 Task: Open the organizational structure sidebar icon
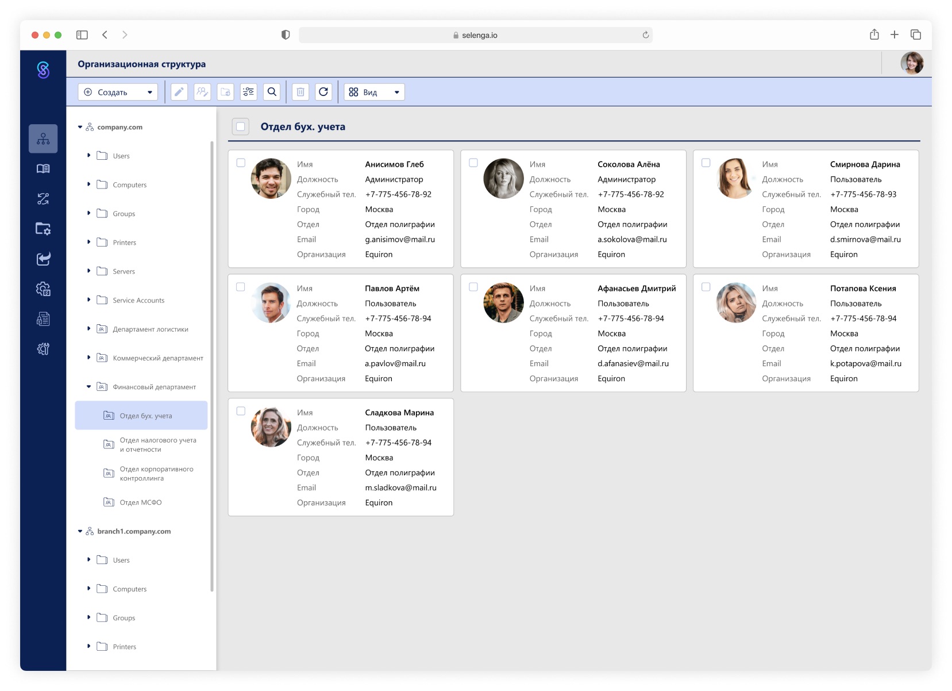[43, 139]
